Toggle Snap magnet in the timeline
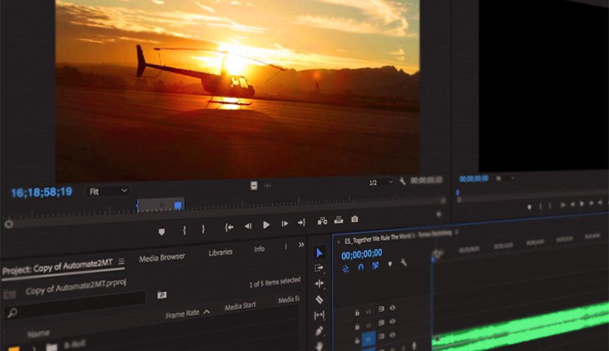 click(x=361, y=266)
